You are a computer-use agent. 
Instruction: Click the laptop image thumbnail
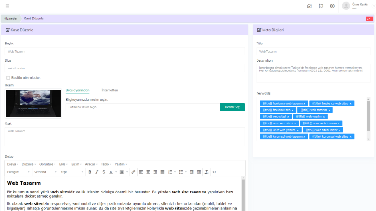[33, 104]
